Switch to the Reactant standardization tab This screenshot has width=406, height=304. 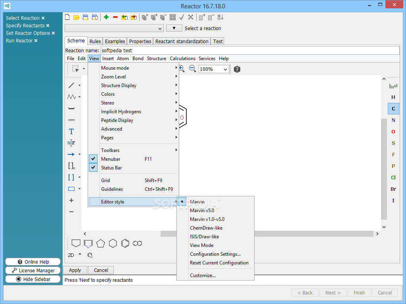pos(182,41)
